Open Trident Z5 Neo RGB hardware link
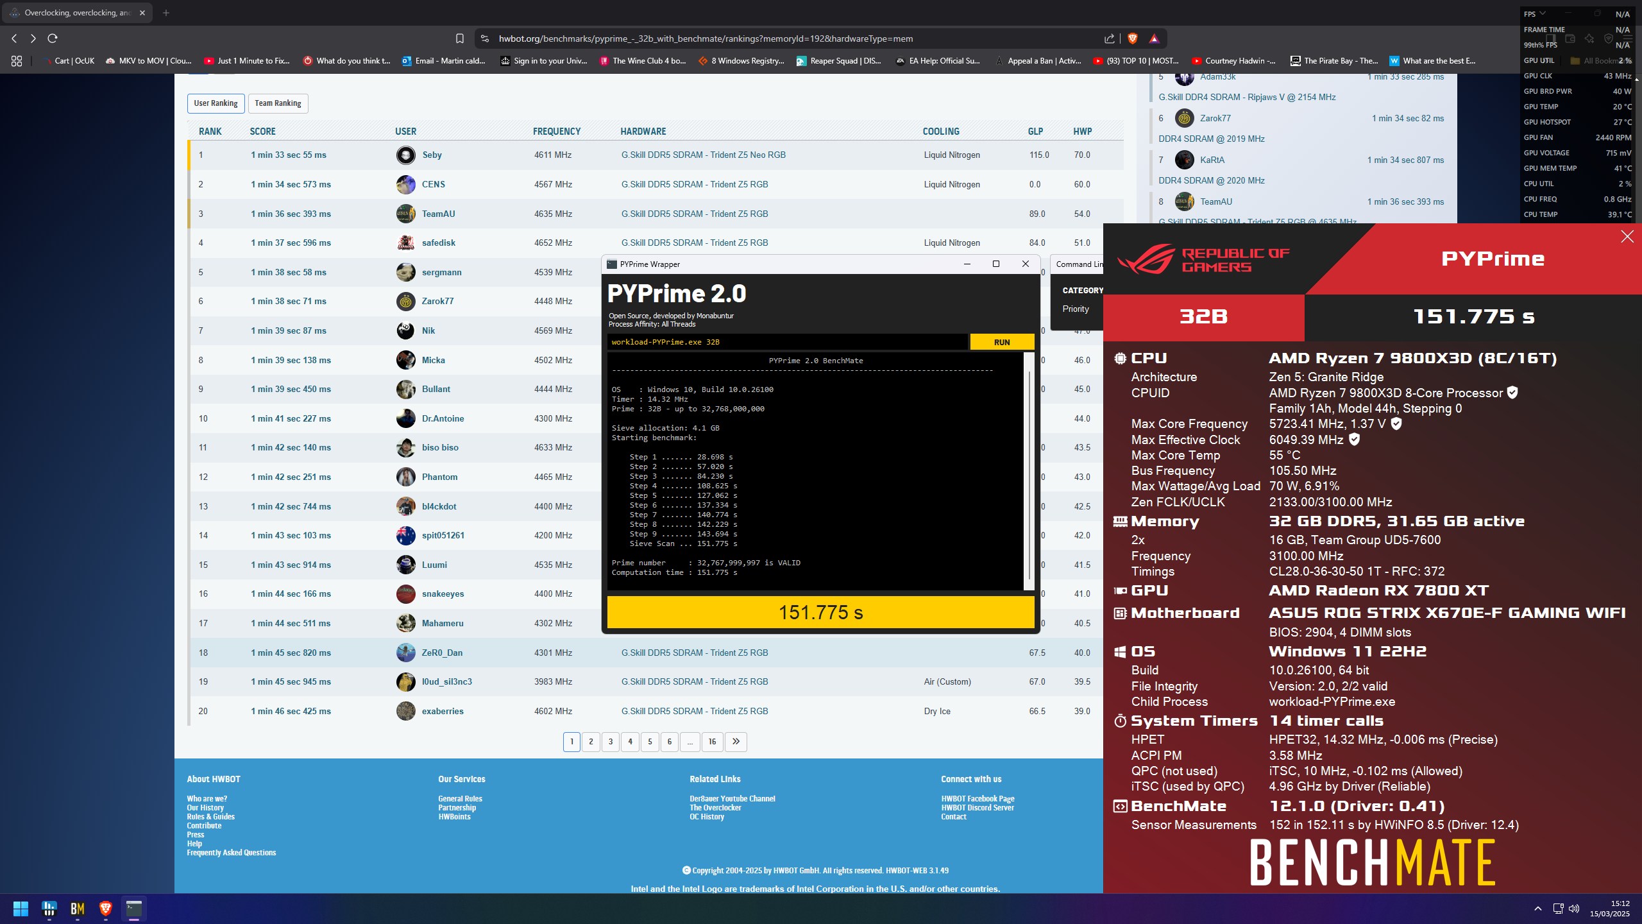Screen dimensions: 1642x924 click(x=703, y=155)
